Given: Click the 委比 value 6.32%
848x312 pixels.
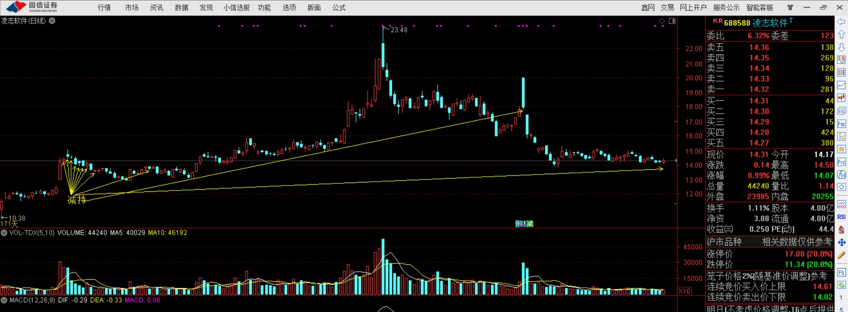Looking at the screenshot, I should pyautogui.click(x=758, y=36).
